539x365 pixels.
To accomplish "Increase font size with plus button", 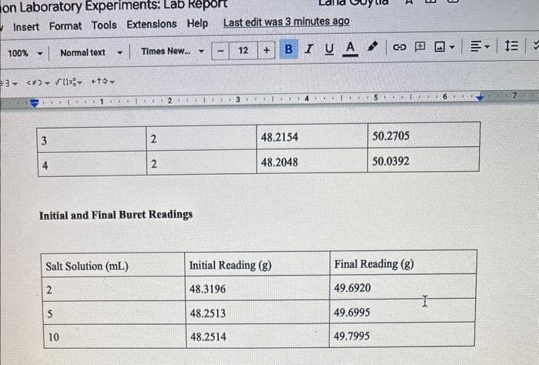I will (x=266, y=50).
